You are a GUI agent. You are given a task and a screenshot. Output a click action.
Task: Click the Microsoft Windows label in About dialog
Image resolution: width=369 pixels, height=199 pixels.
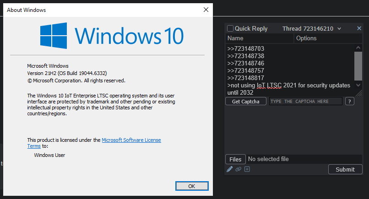click(x=48, y=66)
